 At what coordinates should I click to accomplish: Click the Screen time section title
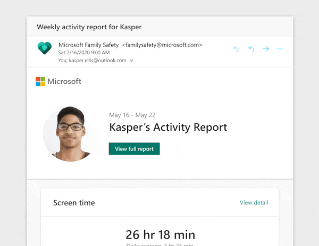74,202
